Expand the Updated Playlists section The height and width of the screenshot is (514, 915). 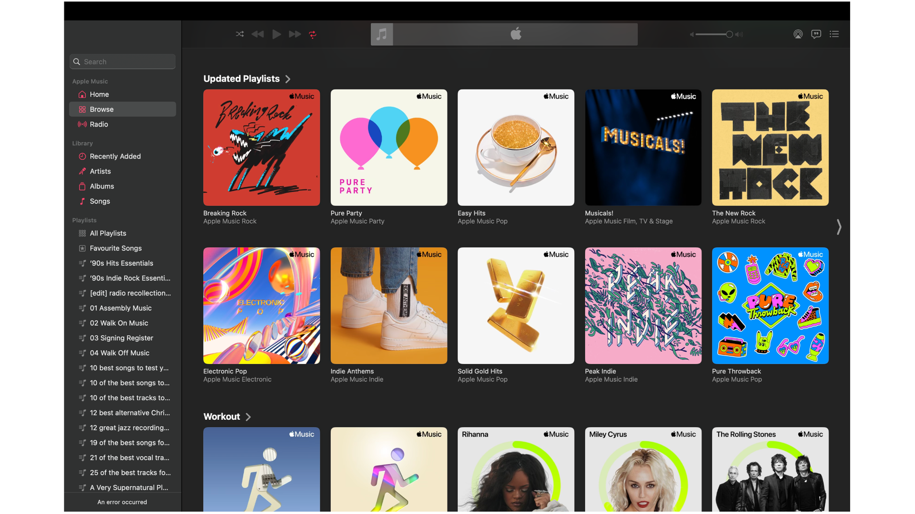click(x=288, y=79)
